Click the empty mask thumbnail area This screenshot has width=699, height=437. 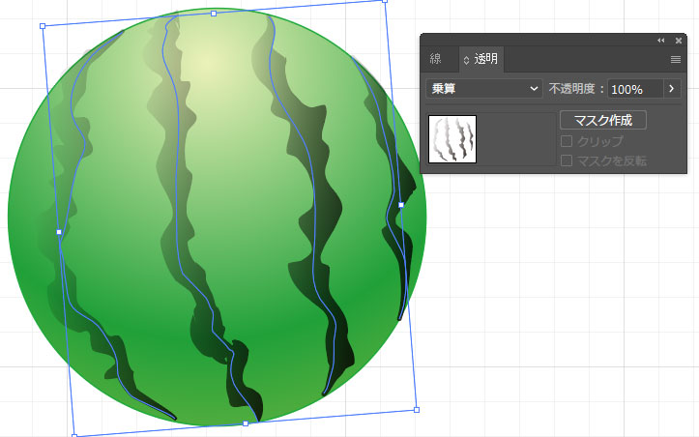515,139
